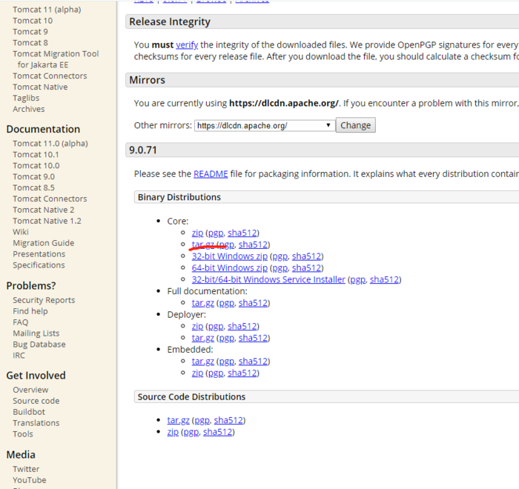Open the Buildbot link
The width and height of the screenshot is (519, 489).
[29, 412]
